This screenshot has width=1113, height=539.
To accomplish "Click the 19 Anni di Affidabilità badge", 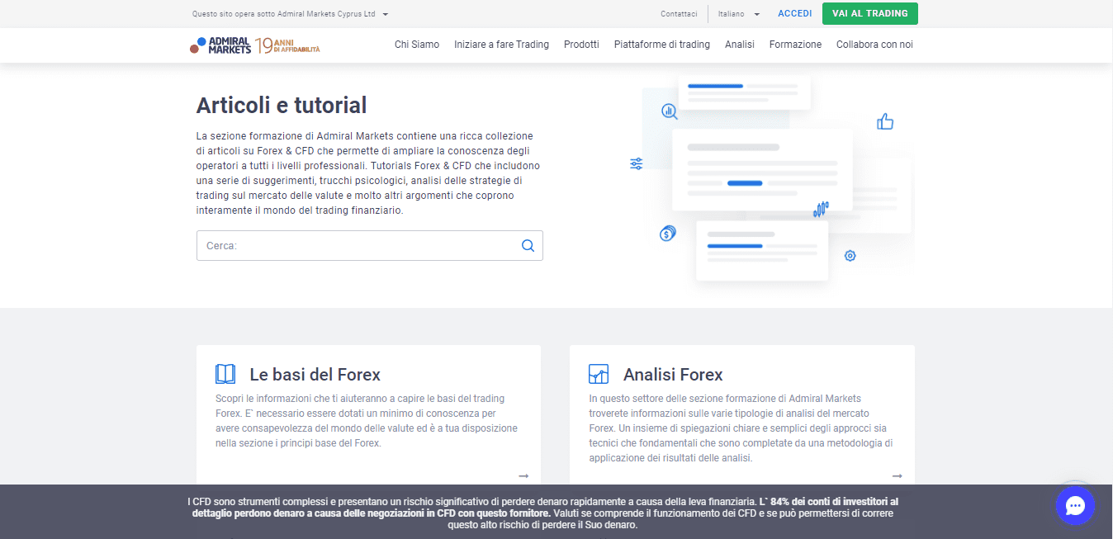I will [x=287, y=45].
